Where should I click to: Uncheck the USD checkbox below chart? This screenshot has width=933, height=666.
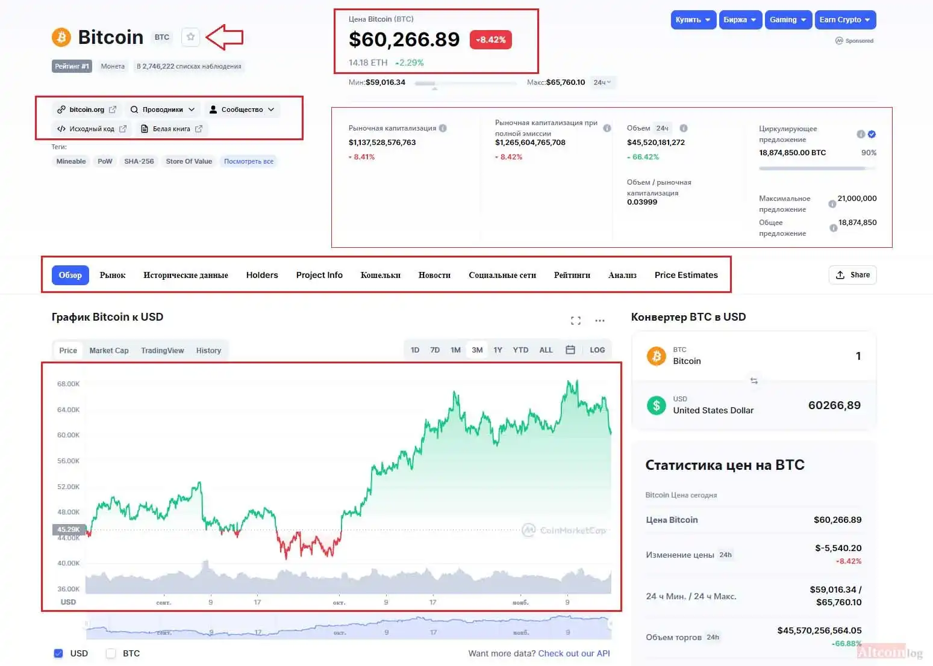pyautogui.click(x=58, y=653)
